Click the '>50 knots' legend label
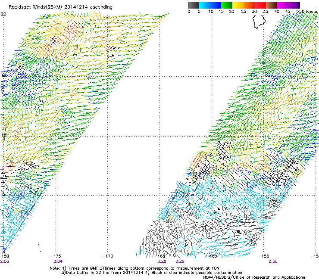This screenshot has width=319, height=280. [x=306, y=12]
